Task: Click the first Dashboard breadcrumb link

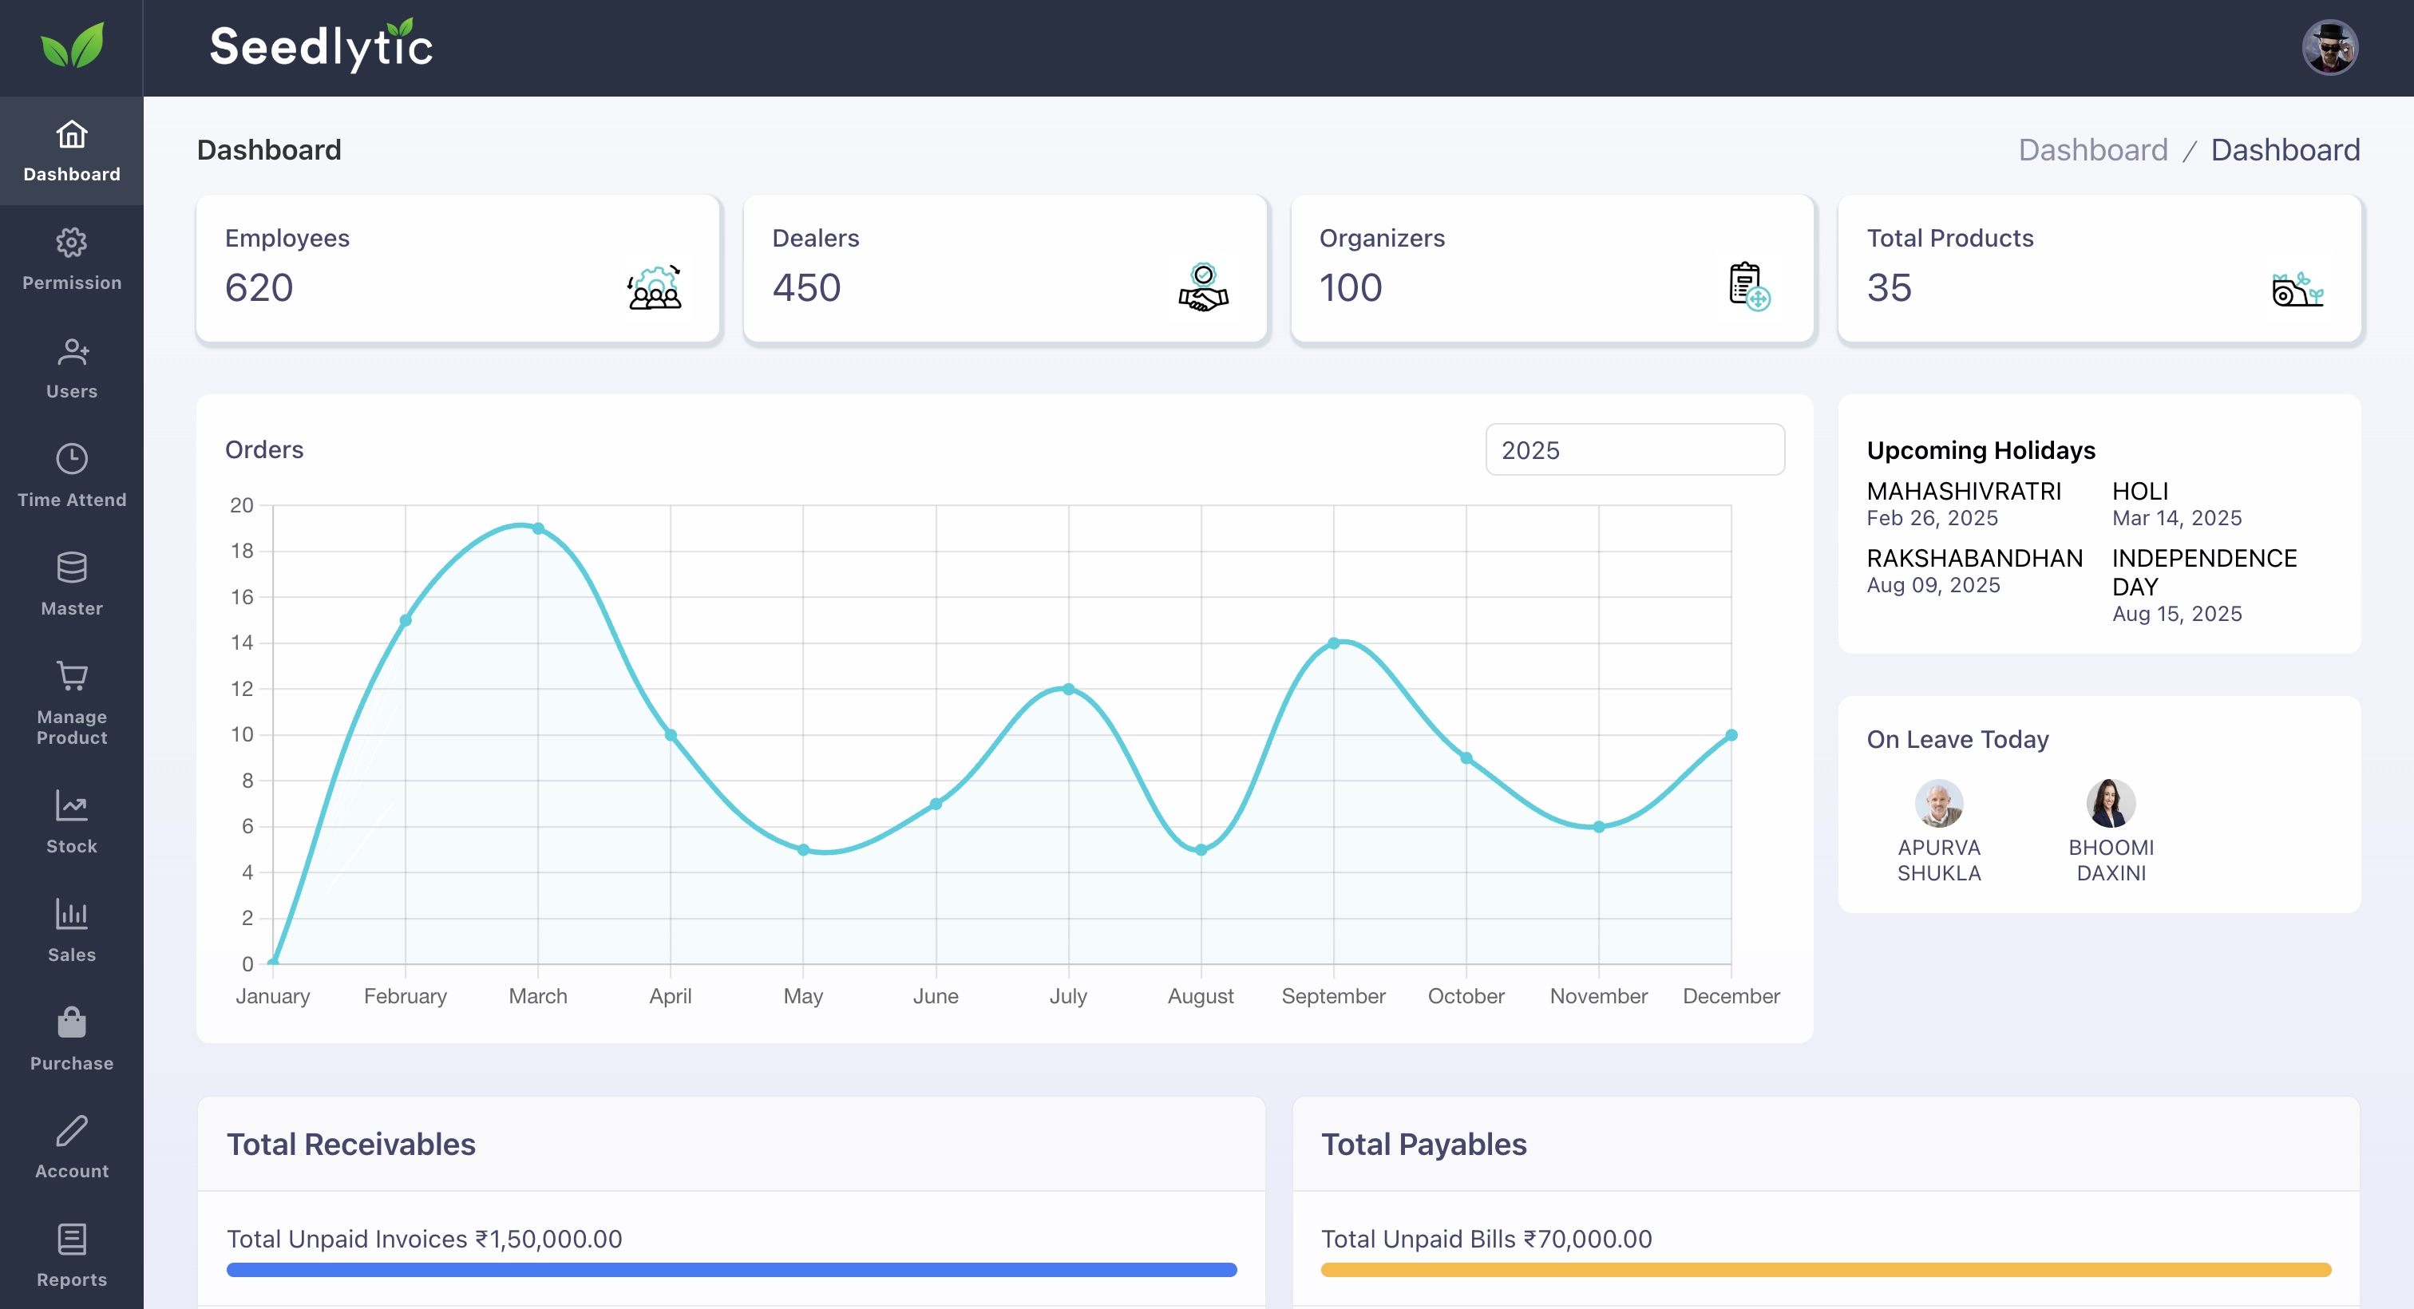Action: point(2092,150)
